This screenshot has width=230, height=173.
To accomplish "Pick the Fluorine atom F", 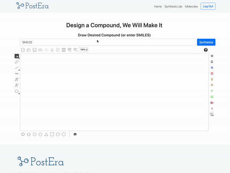I will [x=212, y=91].
